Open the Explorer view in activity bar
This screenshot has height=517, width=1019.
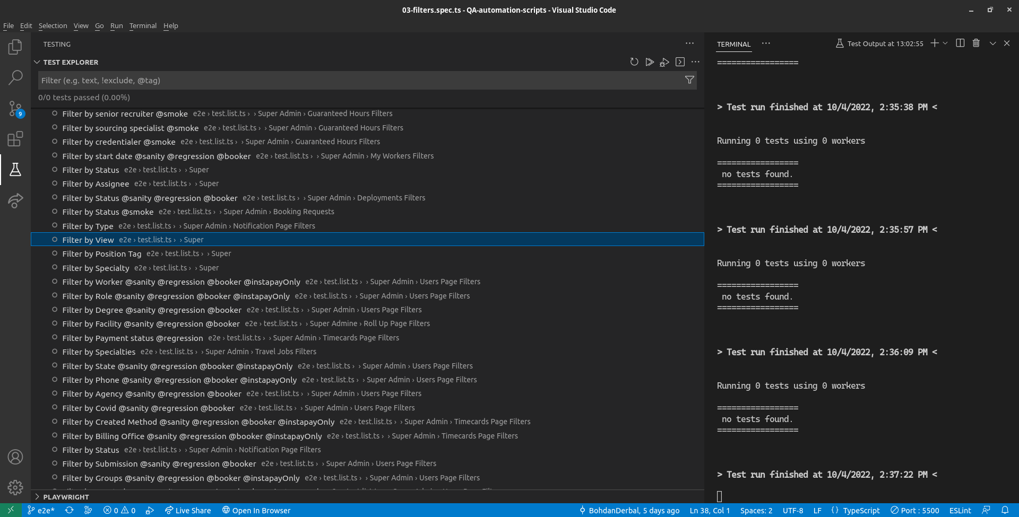click(15, 47)
